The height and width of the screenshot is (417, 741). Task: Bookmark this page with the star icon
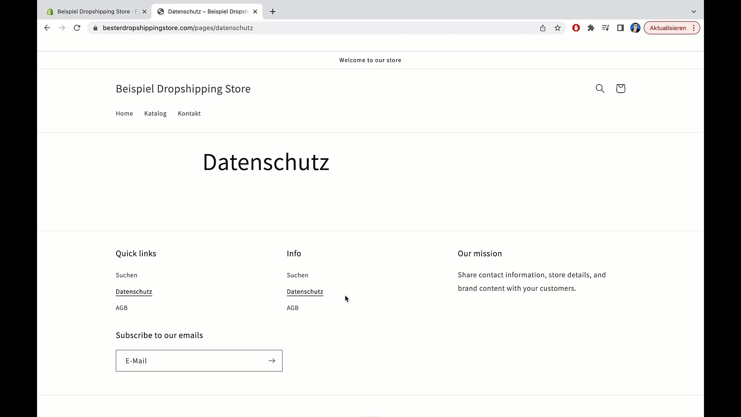(557, 28)
